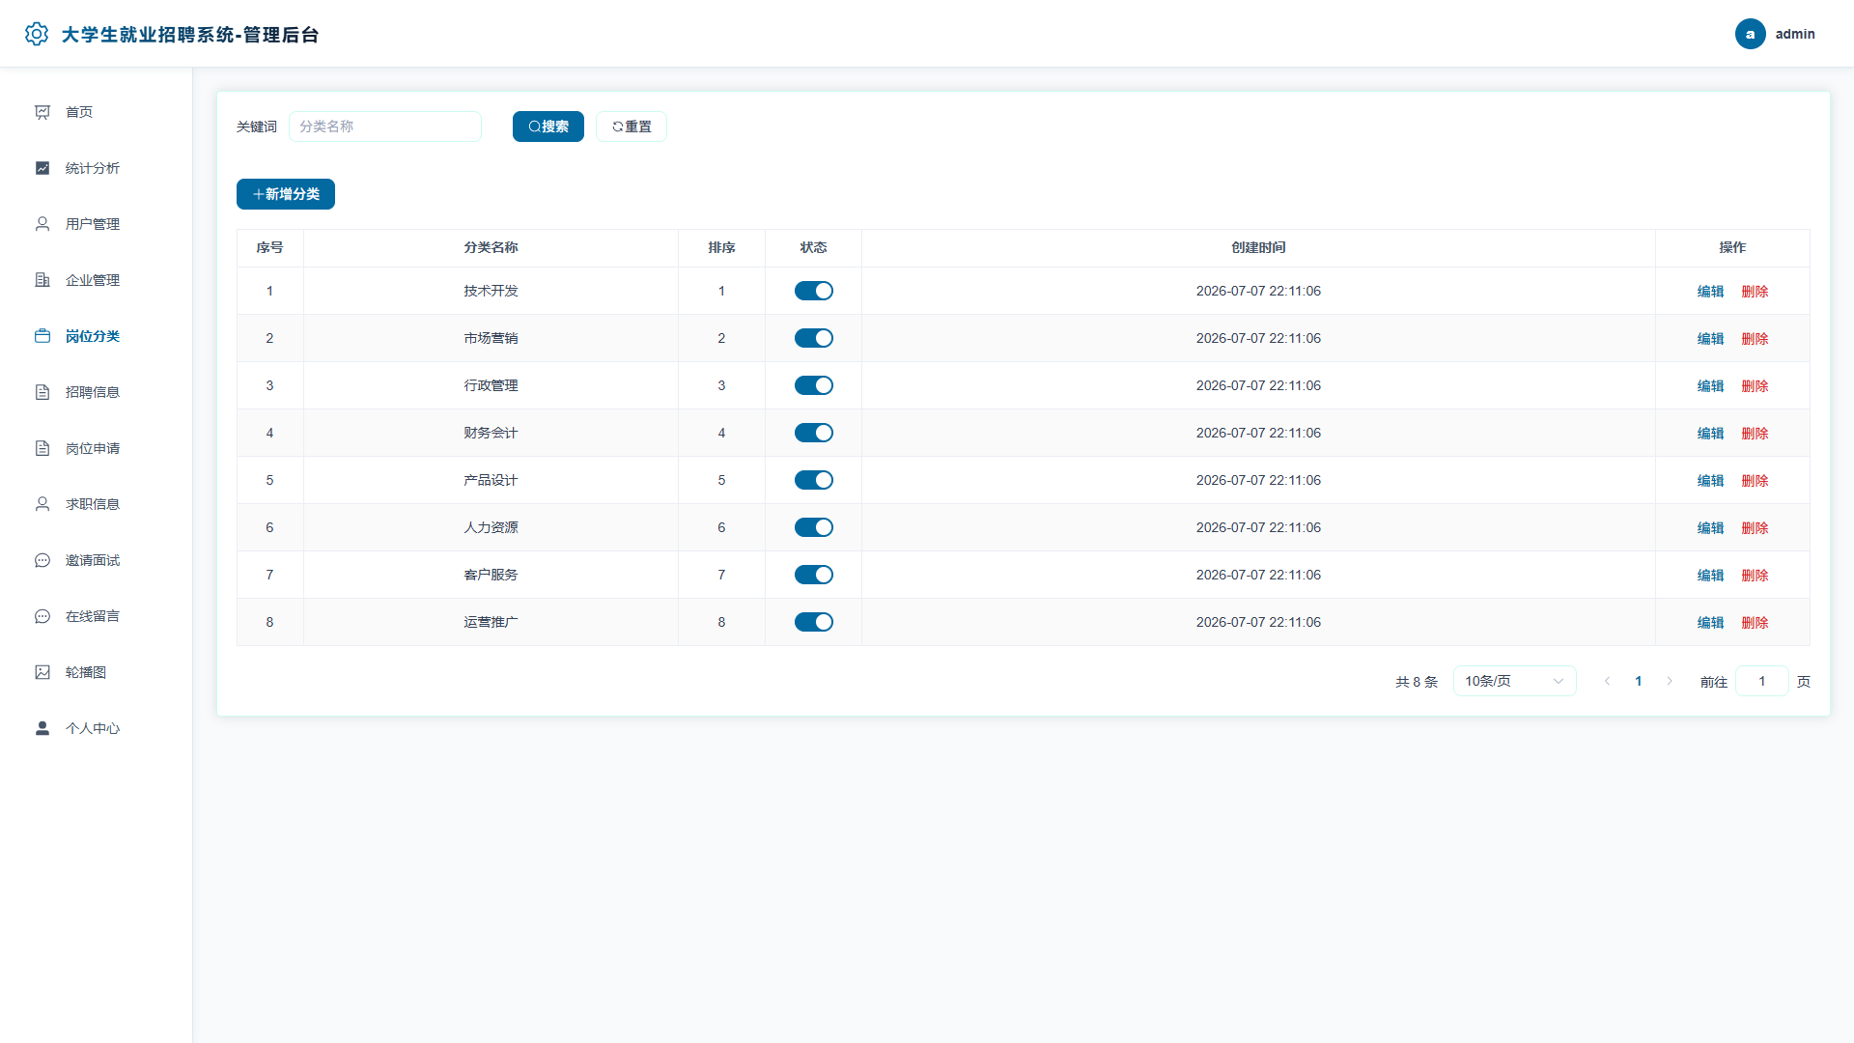This screenshot has width=1854, height=1043.
Task: Expand the 10条/页 page size dropdown
Action: pyautogui.click(x=1514, y=681)
